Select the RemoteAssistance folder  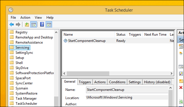point(29,42)
